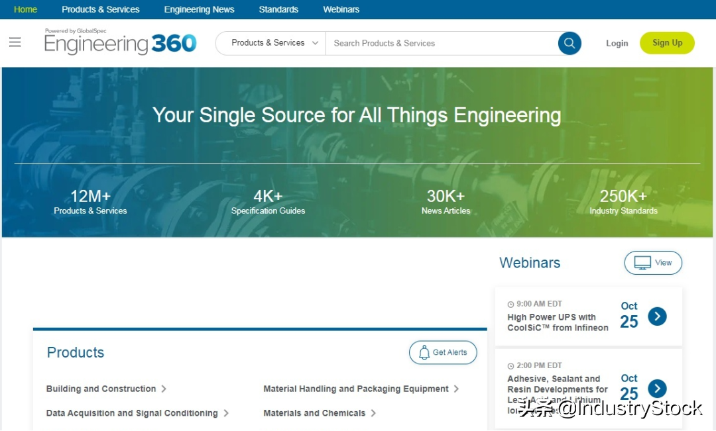Click the Oct 25 date on UPS webinar
Viewport: 716px width, 431px height.
(x=628, y=316)
